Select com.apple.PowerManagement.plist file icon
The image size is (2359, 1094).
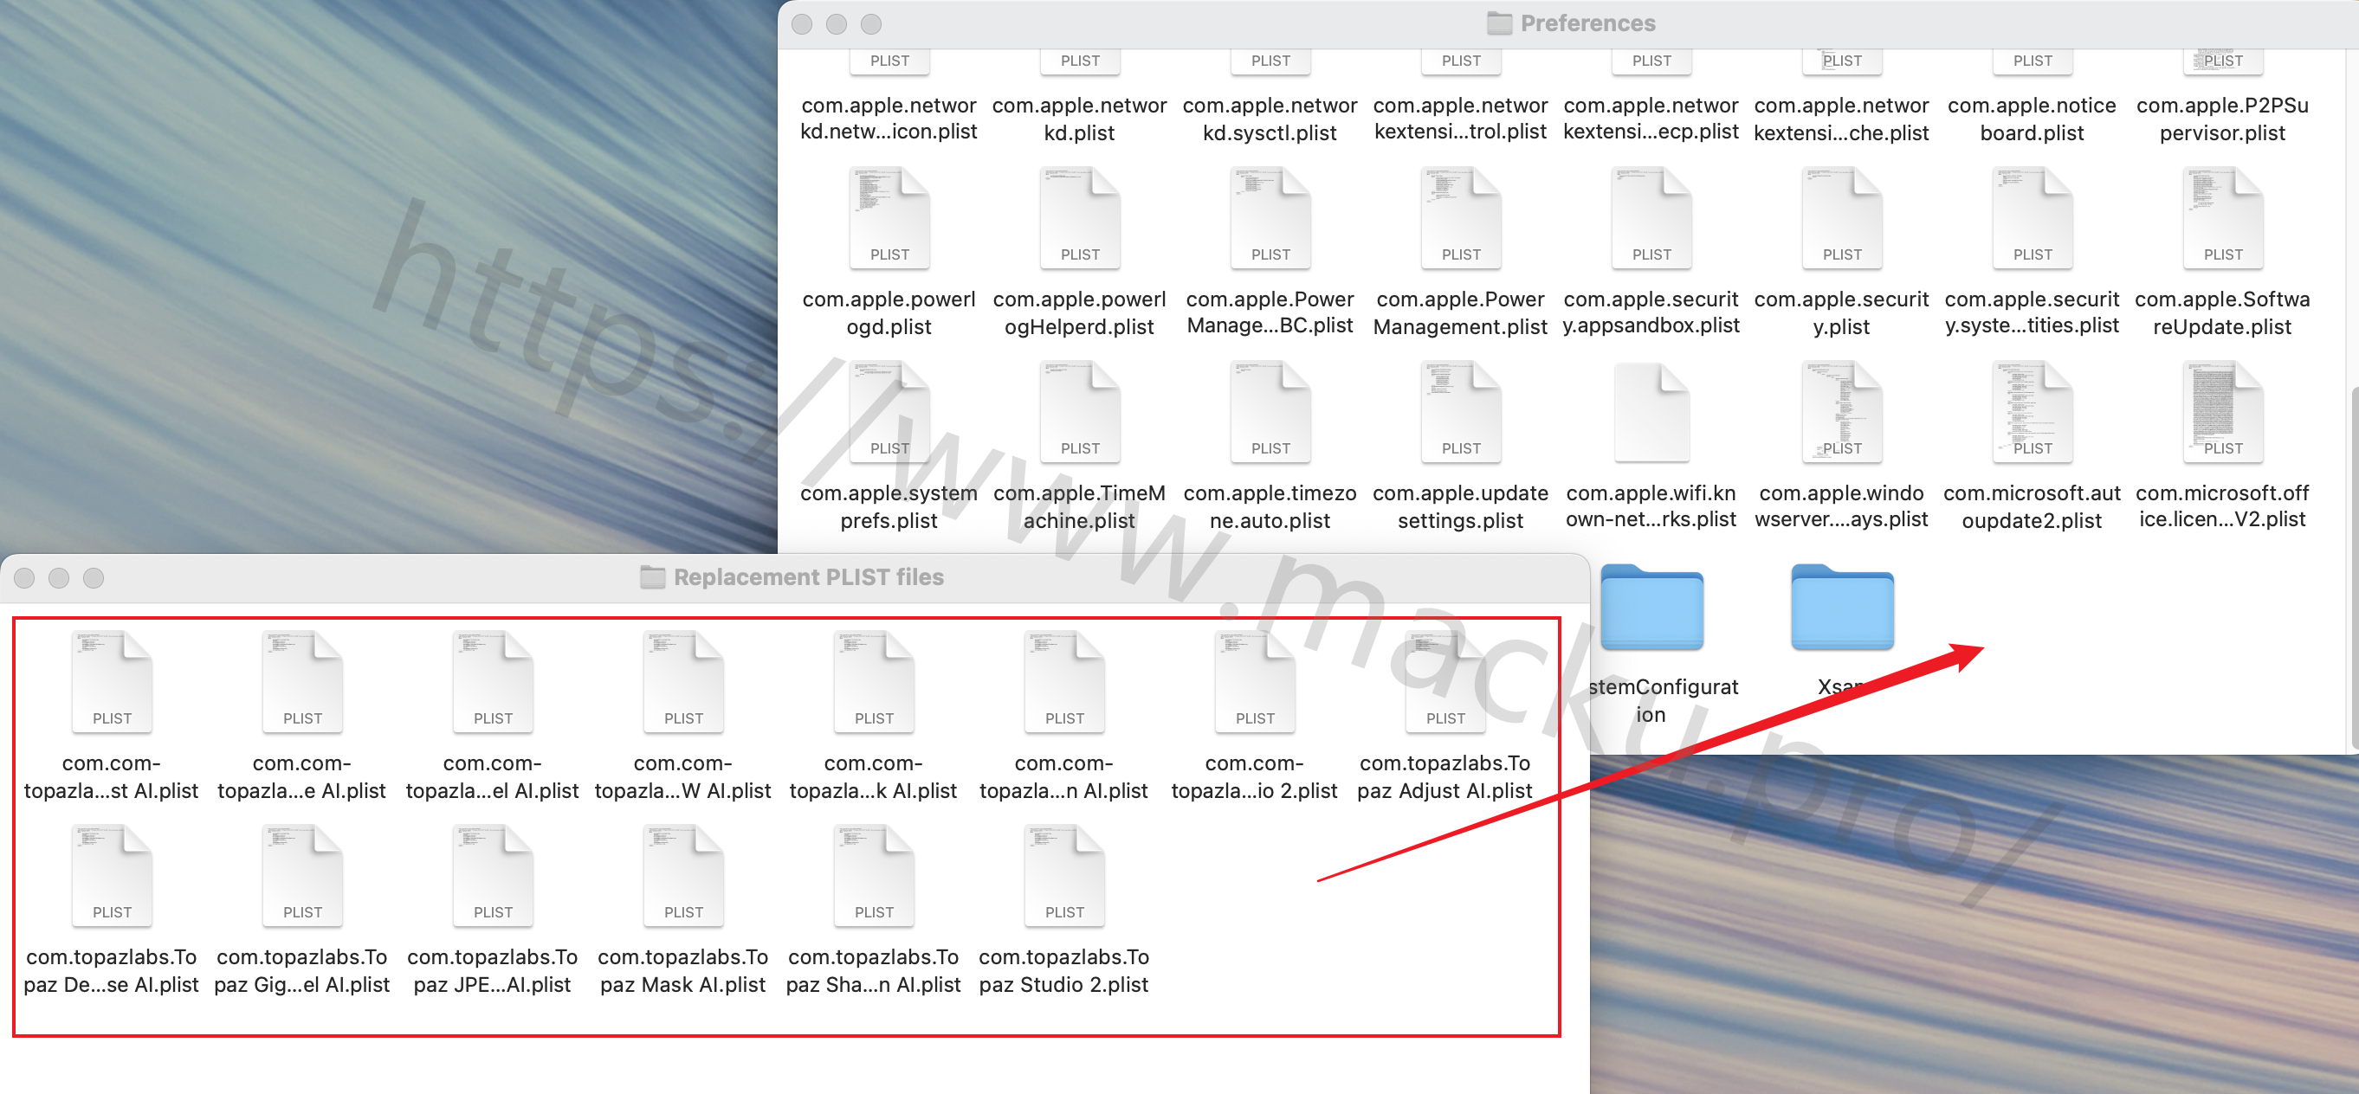(x=1461, y=218)
